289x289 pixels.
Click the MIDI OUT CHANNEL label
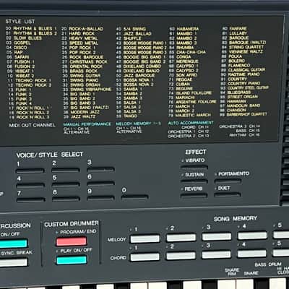[x=33, y=125]
